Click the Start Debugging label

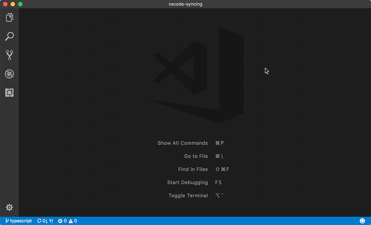coord(187,183)
